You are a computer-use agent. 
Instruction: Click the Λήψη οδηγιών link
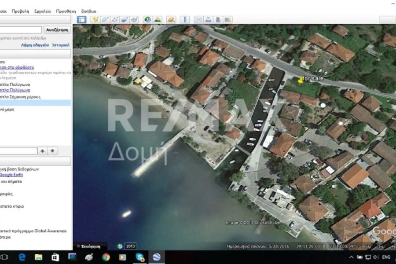point(35,45)
